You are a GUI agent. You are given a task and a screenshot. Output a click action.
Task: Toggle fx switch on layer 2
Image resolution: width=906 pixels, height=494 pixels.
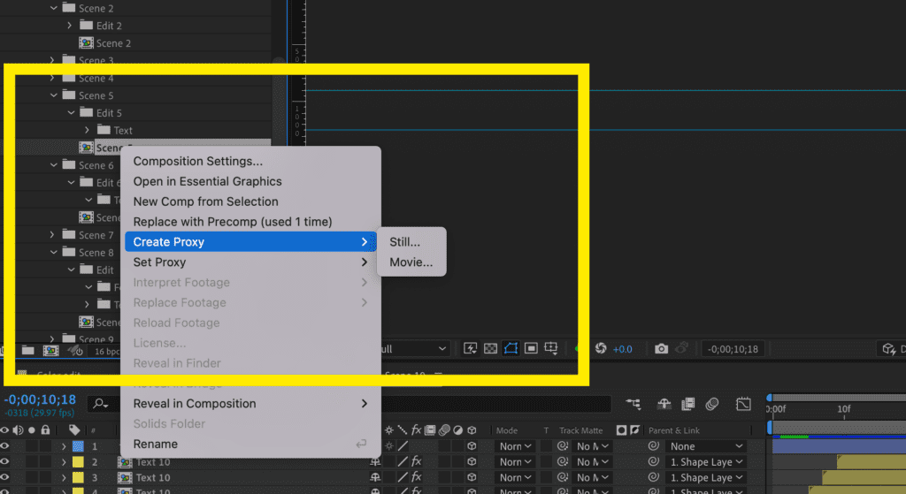coord(417,461)
